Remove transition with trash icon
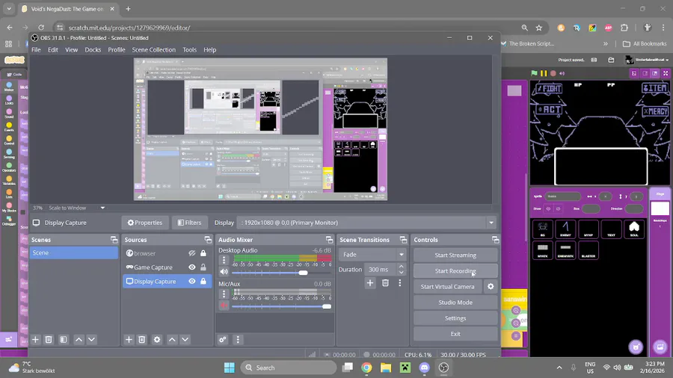This screenshot has height=378, width=673. 385,283
